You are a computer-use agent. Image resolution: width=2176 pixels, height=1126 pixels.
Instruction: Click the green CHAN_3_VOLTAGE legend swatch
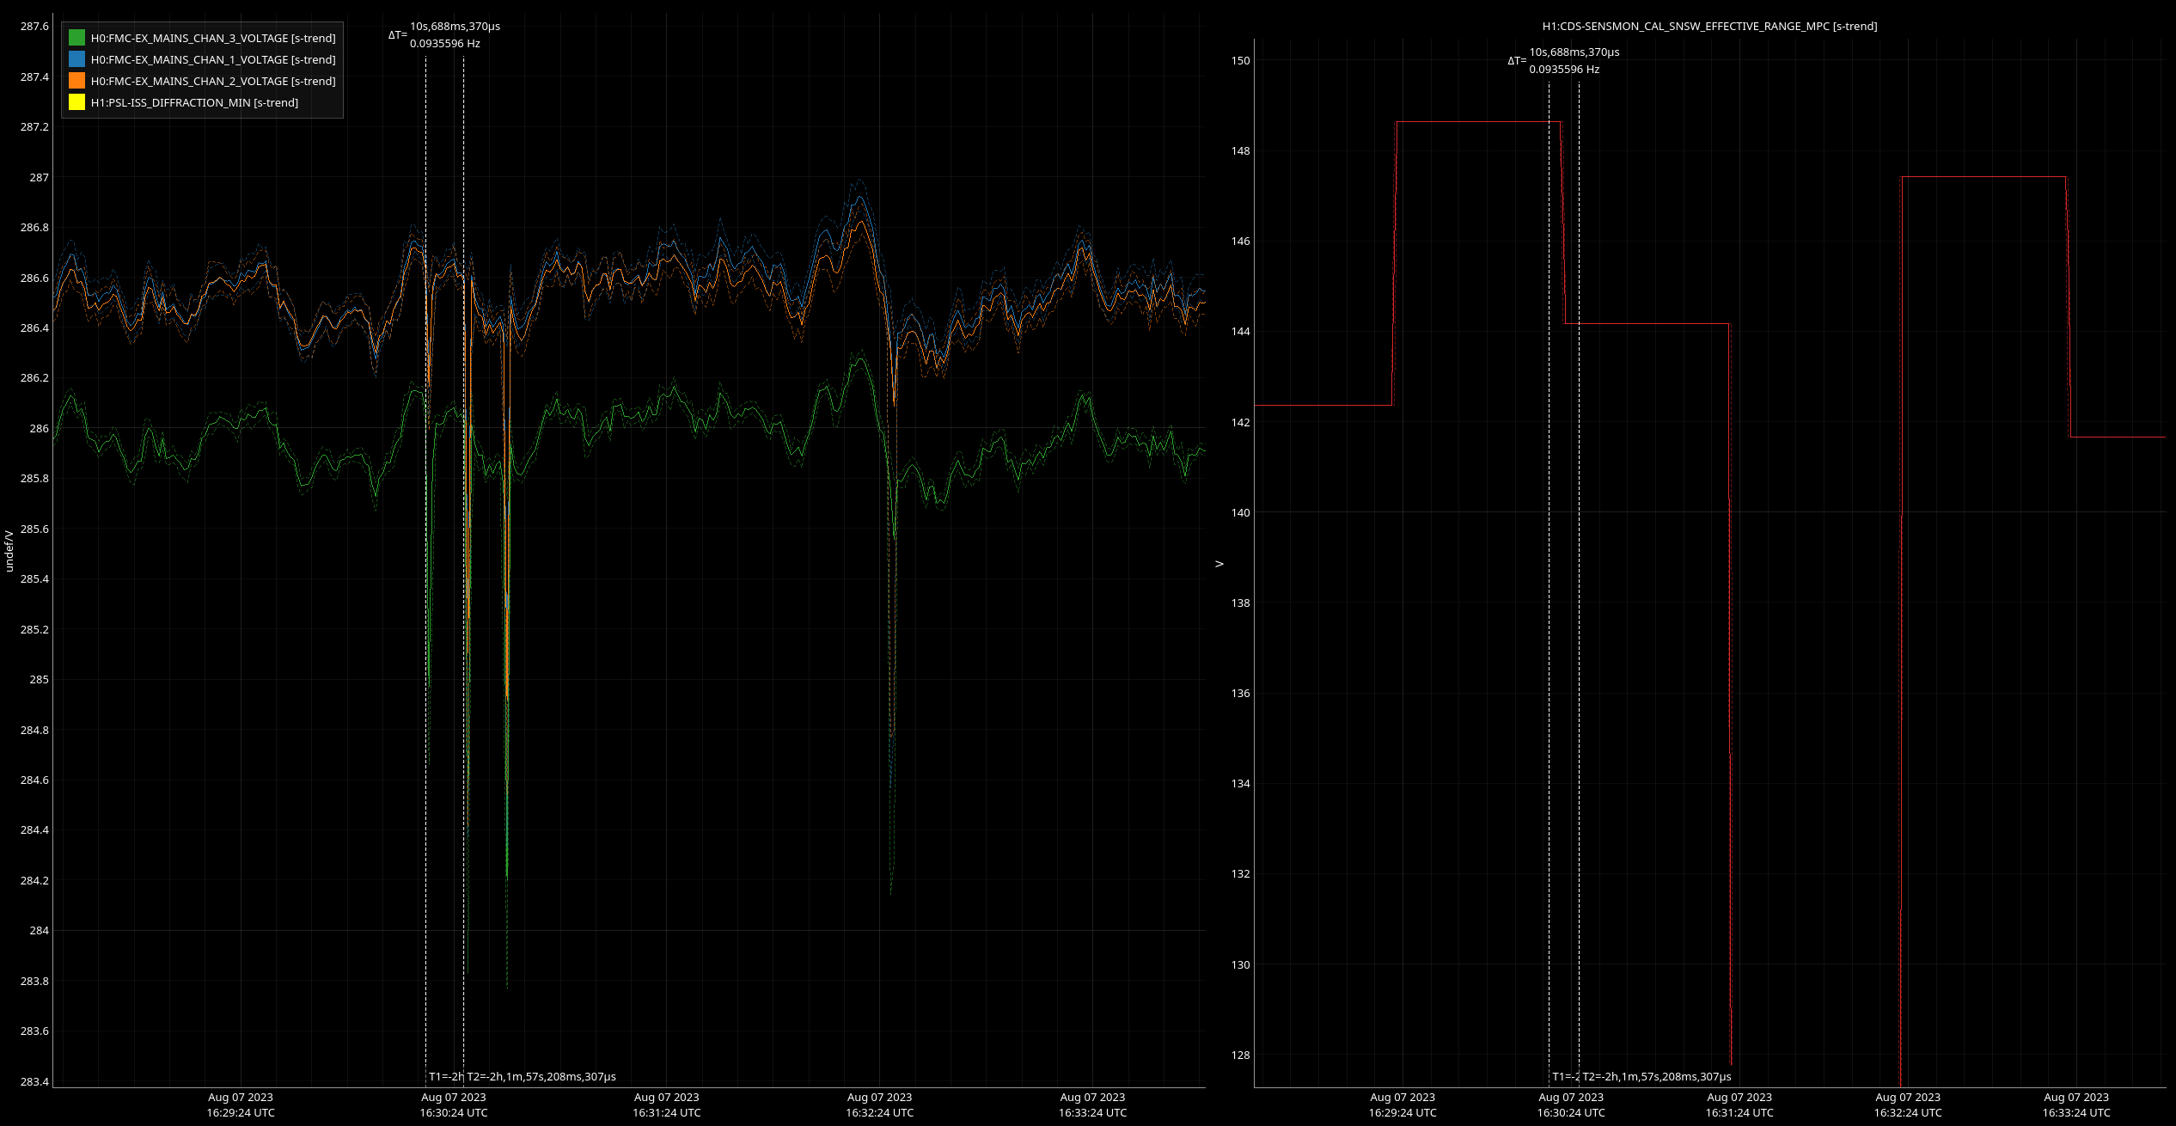coord(76,38)
